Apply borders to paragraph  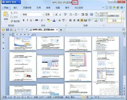coord(101,20)
